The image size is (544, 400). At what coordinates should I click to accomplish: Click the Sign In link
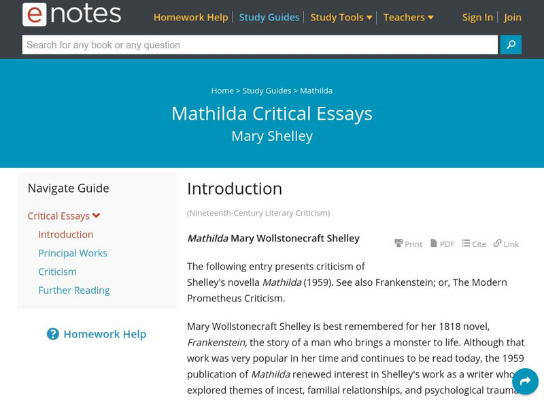[477, 17]
